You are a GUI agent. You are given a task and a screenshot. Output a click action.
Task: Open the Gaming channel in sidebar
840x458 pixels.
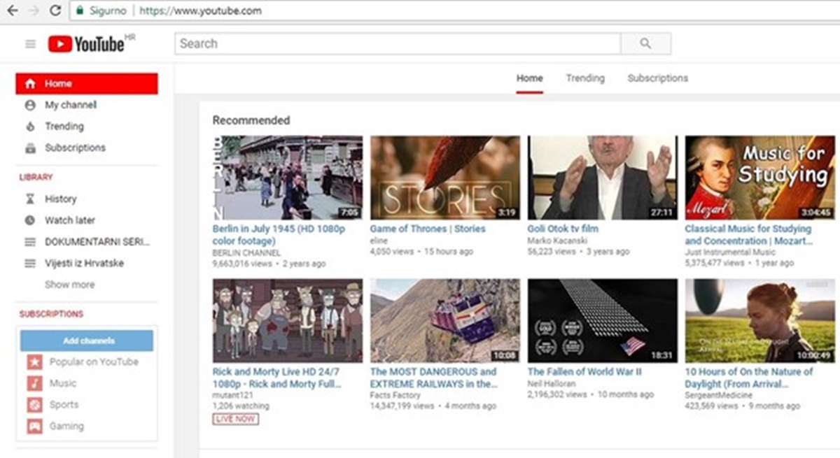pyautogui.click(x=66, y=426)
